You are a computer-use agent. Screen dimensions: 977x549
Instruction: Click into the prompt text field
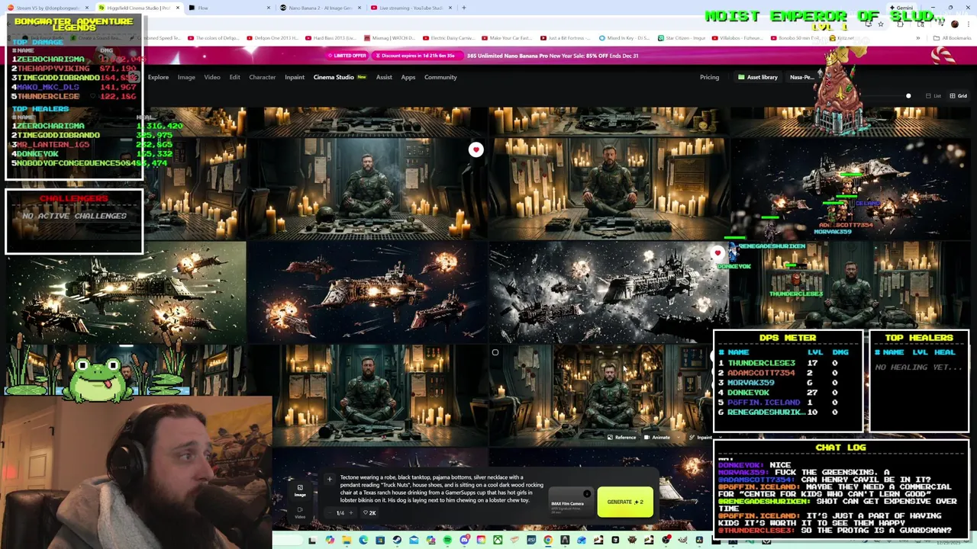click(x=443, y=489)
